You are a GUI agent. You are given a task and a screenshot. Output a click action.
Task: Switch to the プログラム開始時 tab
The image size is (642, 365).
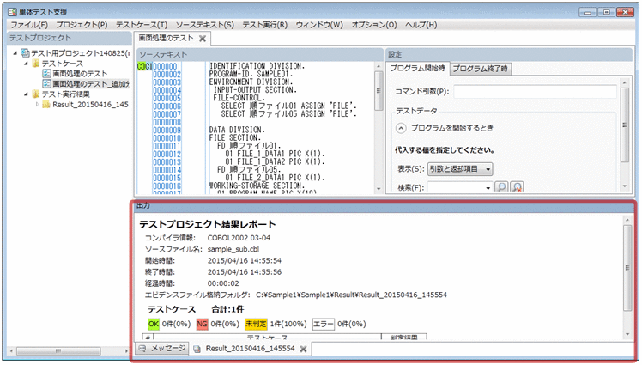coord(417,68)
